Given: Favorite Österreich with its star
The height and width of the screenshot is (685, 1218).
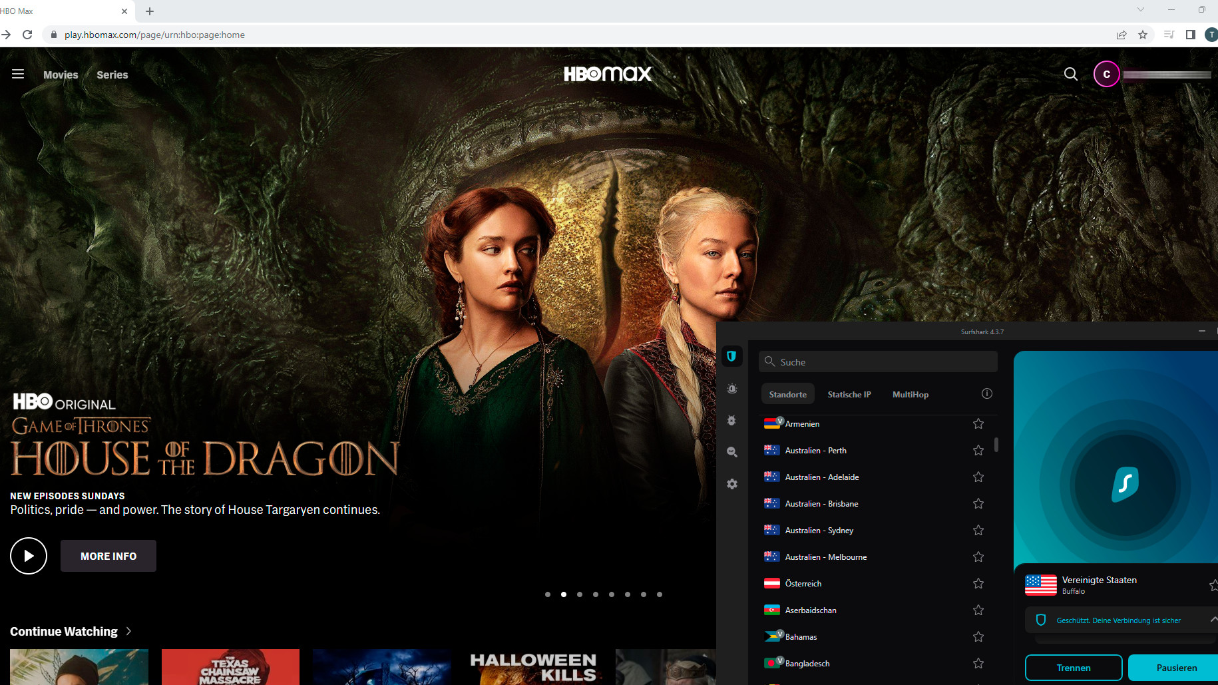Looking at the screenshot, I should click(978, 584).
